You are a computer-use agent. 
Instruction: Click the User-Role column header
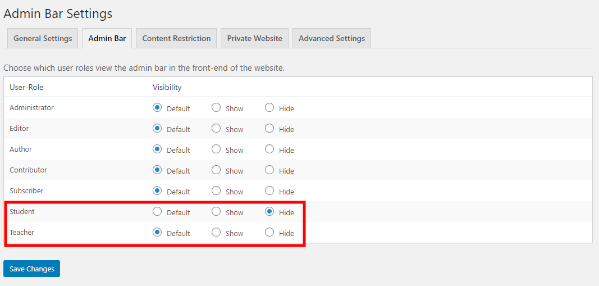coord(26,87)
